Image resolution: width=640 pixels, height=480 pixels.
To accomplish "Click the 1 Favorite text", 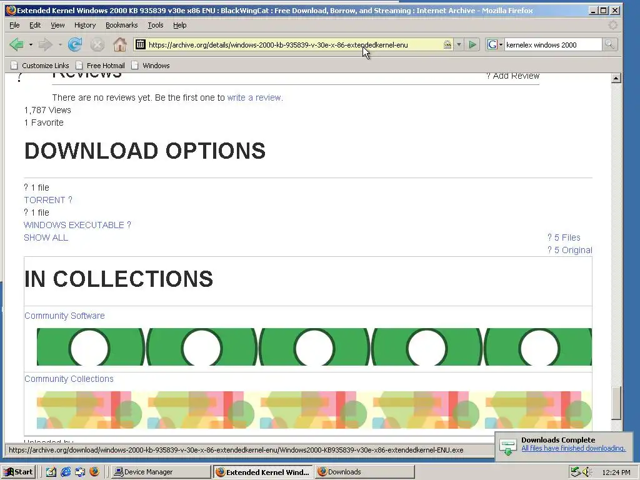I will coord(44,122).
